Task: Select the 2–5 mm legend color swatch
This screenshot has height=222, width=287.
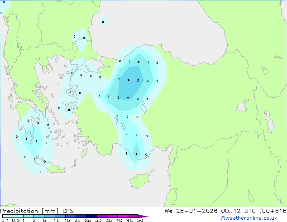Action: click(x=39, y=216)
